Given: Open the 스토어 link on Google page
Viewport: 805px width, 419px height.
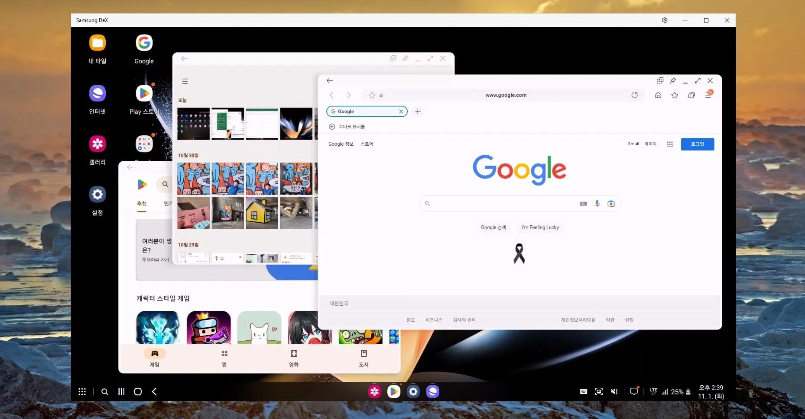Looking at the screenshot, I should pos(367,144).
